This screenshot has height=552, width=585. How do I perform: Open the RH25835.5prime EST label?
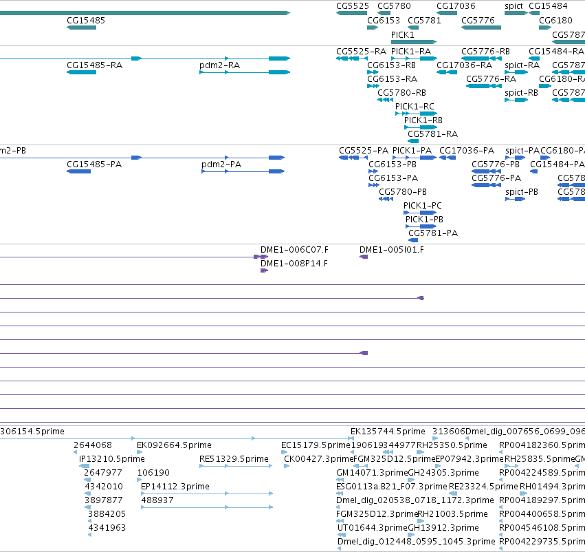coord(540,459)
